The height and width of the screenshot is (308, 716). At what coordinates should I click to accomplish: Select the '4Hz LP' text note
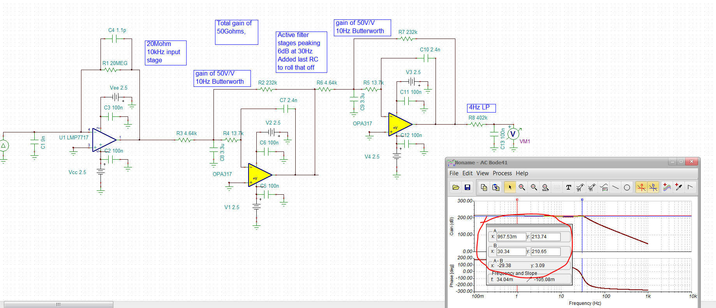click(x=481, y=107)
